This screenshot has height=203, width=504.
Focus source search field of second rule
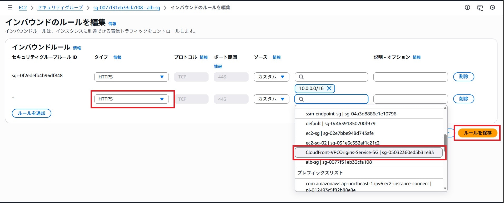[331, 99]
